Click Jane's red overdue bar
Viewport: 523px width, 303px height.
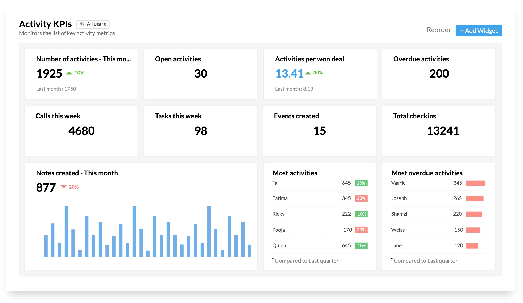click(472, 246)
